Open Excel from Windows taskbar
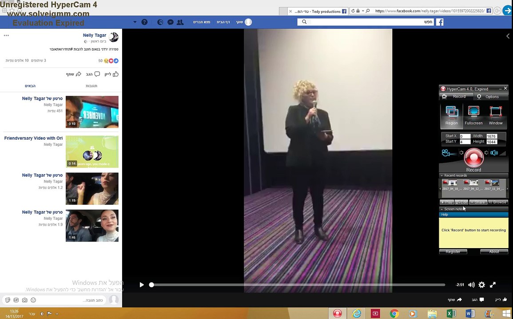The width and height of the screenshot is (513, 319). tap(451, 313)
